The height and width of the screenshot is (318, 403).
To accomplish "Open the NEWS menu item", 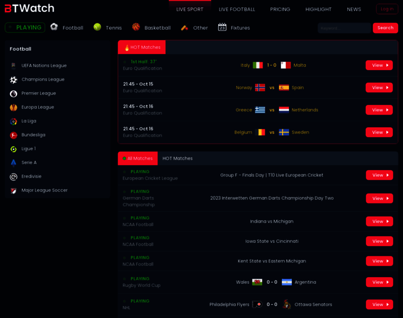I will [354, 9].
